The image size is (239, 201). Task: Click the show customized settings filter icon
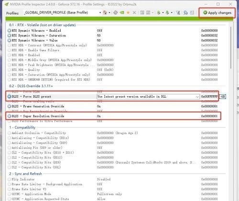pyautogui.click(x=178, y=12)
